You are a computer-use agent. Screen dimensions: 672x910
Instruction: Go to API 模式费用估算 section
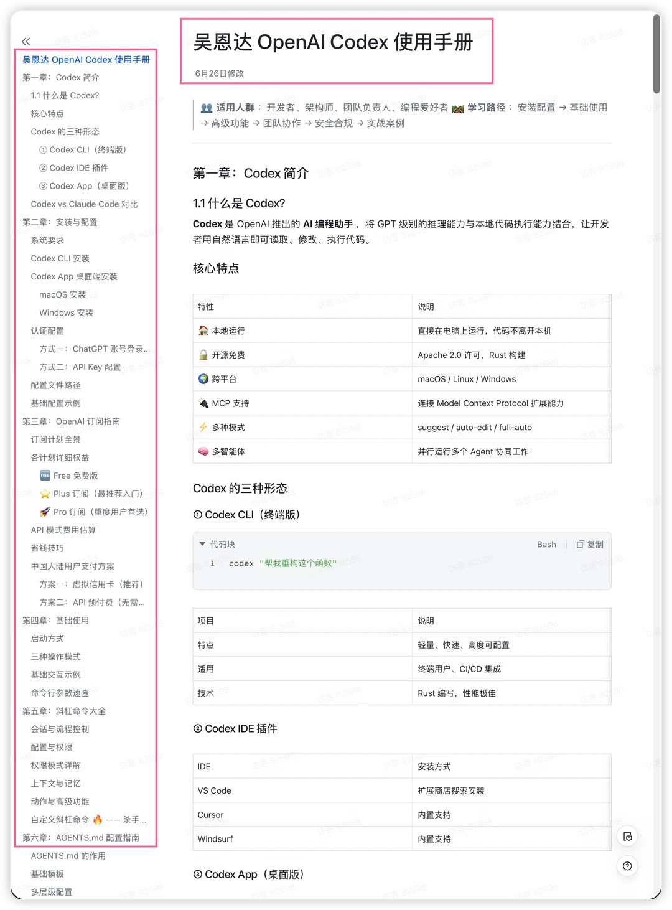[x=63, y=530]
